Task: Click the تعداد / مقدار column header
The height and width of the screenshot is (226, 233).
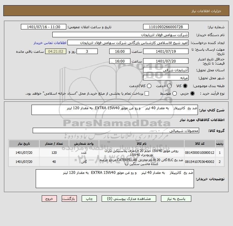Action: 54,143
